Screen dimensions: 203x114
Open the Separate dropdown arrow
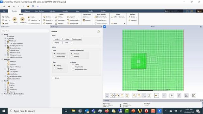[x=53, y=20]
